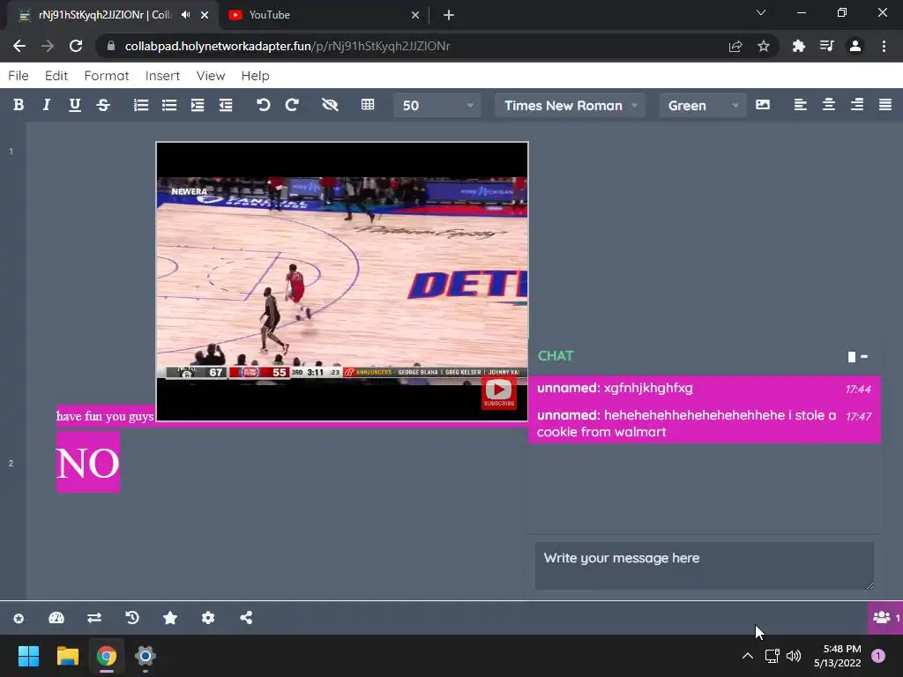Click the YouTube subscribe overlay button
Screen dimensions: 903x677
499,393
